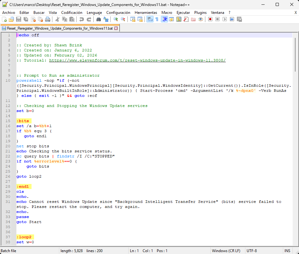Zoom out with the magnifier minus icon
The height and width of the screenshot is (254, 299).
pos(123,19)
